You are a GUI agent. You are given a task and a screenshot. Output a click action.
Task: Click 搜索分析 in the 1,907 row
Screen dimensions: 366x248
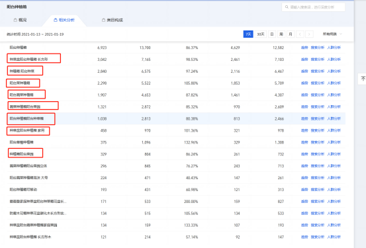pyautogui.click(x=318, y=95)
